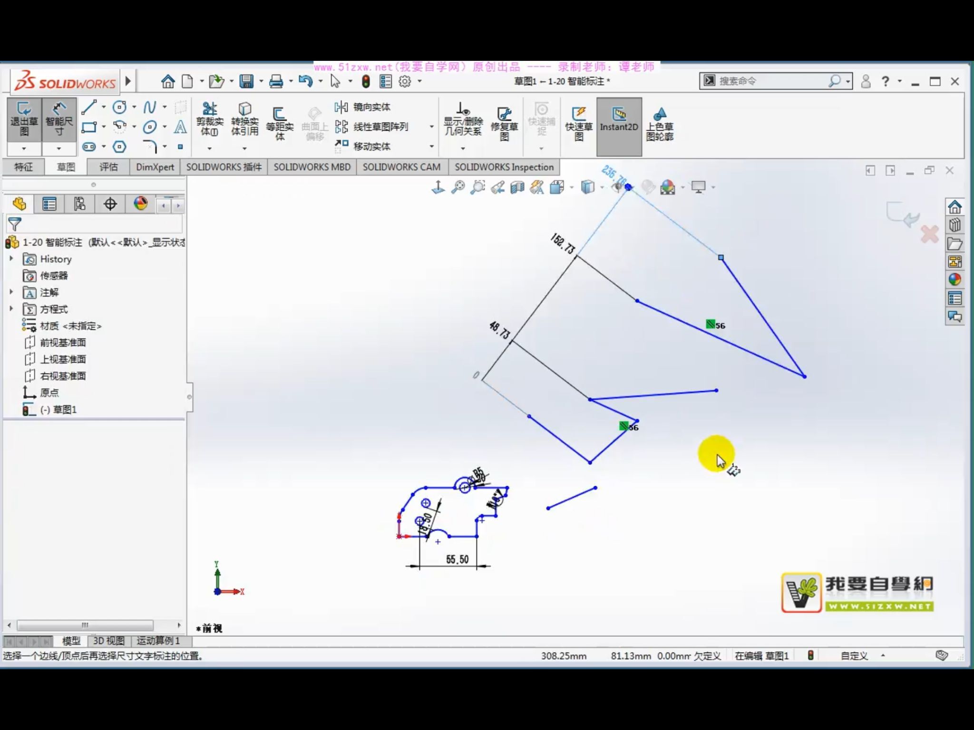974x730 pixels.
Task: Select the Sketch Fillet tool
Action: [149, 147]
